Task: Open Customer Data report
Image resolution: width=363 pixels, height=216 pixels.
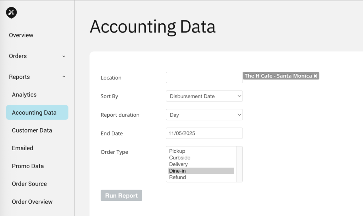Action: [32, 130]
